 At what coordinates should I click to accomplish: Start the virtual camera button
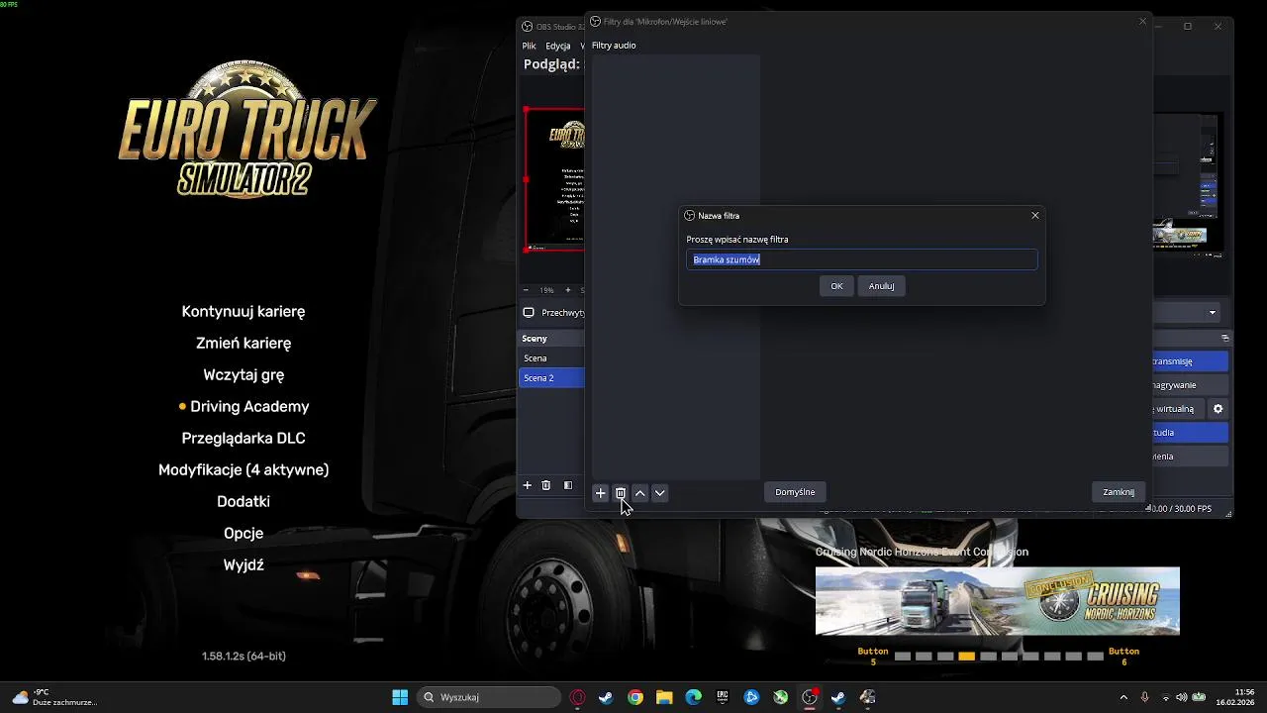coord(1180,409)
